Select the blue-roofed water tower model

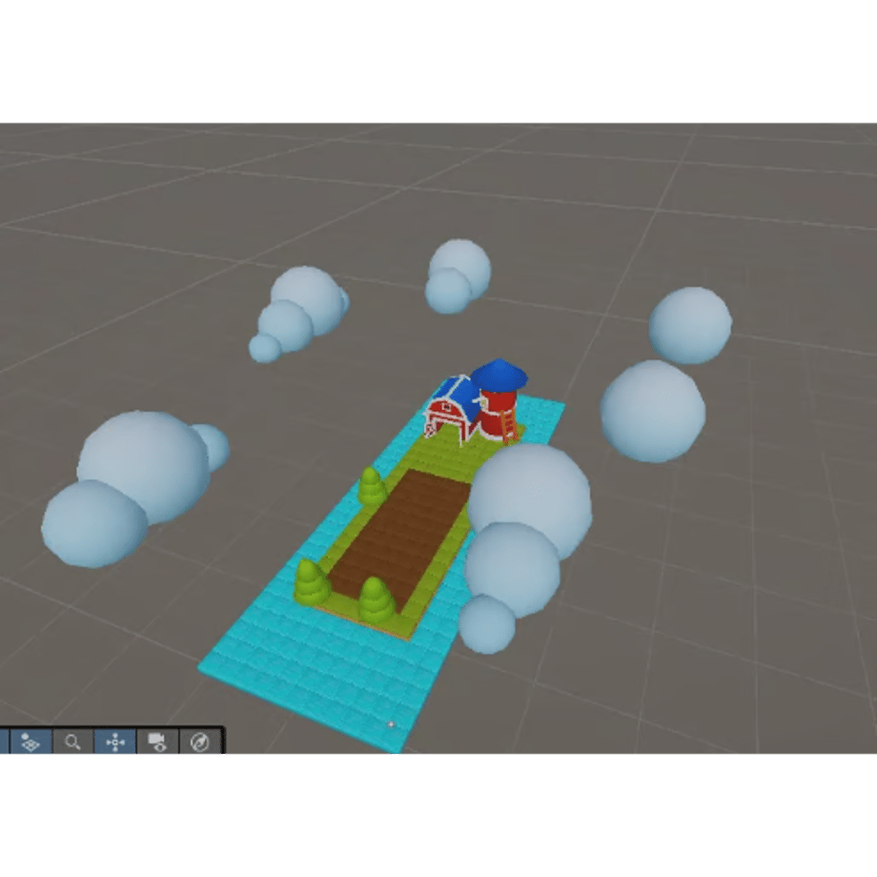(500, 399)
